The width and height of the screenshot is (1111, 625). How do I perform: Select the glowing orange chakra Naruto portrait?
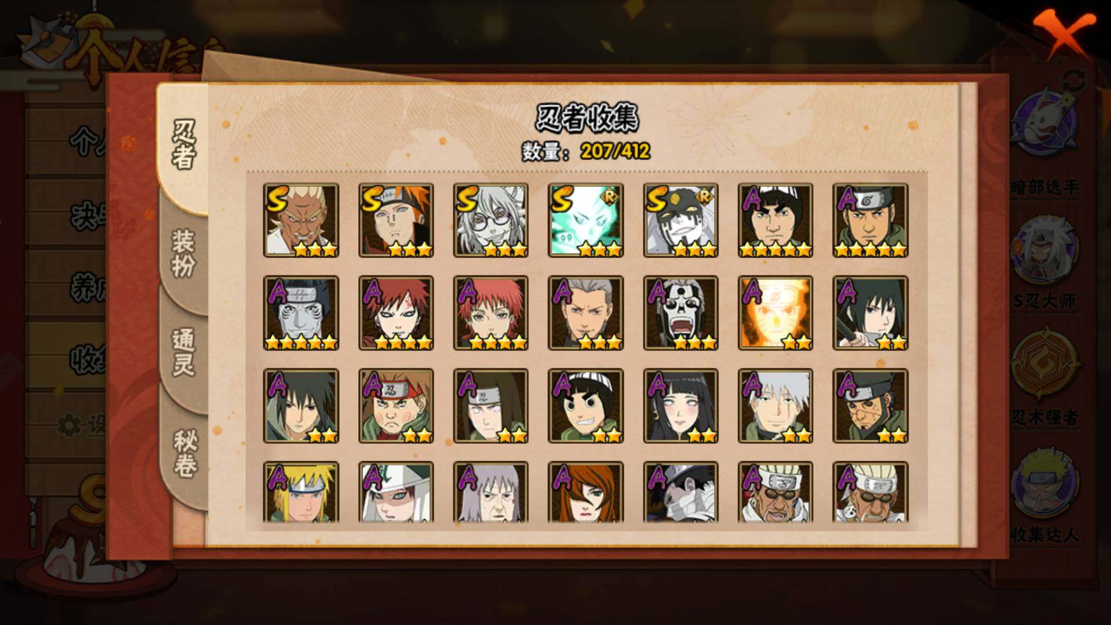click(775, 313)
